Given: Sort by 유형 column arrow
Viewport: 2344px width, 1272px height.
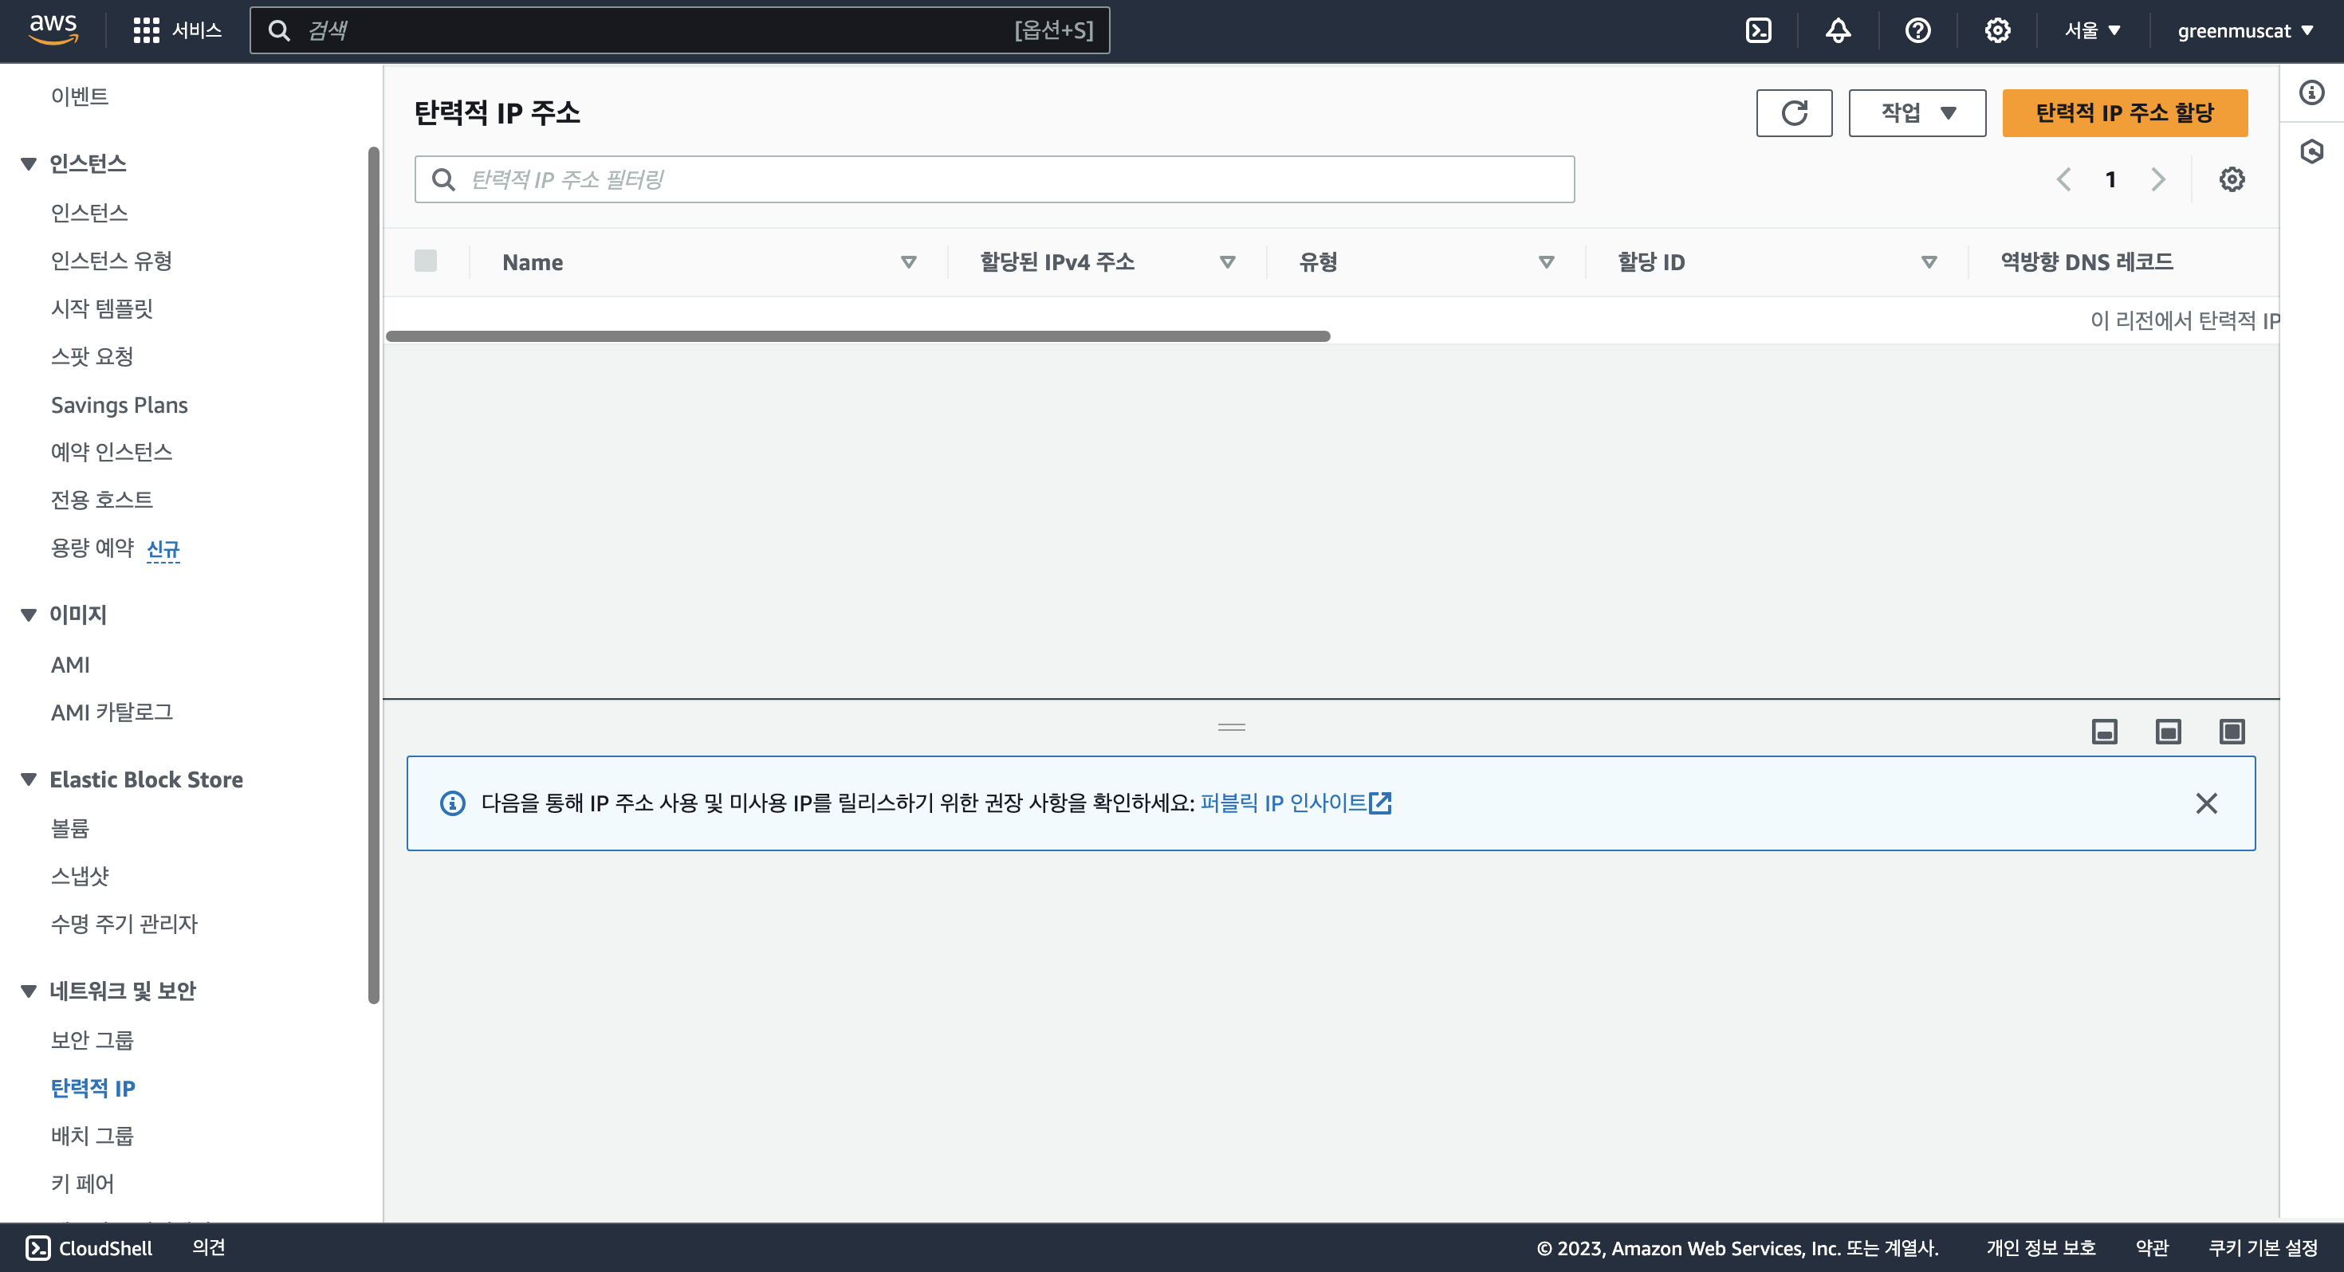Looking at the screenshot, I should 1545,262.
